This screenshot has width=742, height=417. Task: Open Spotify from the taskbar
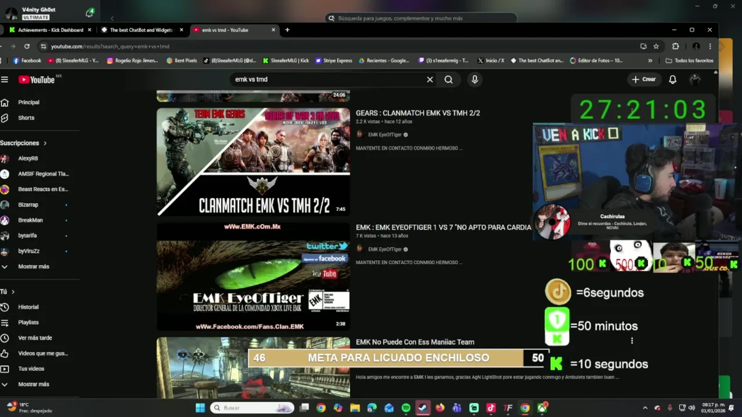pos(406,408)
